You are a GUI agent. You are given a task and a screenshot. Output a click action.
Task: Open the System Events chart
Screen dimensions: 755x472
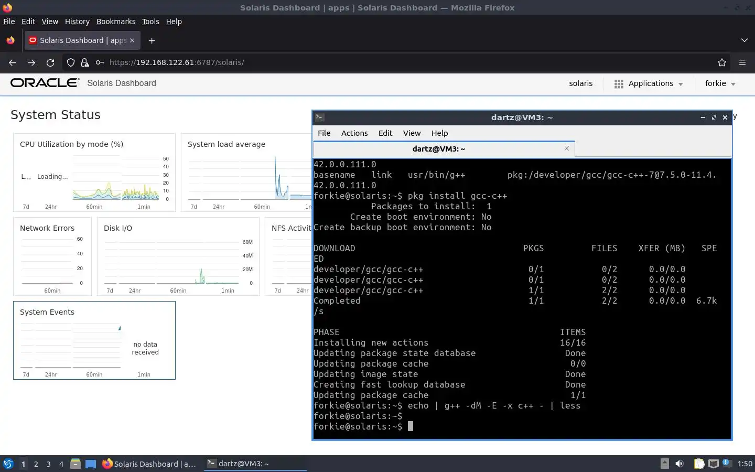click(x=94, y=340)
